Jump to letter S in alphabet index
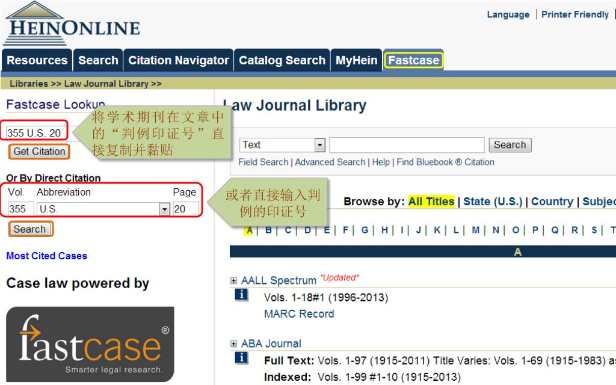This screenshot has width=616, height=385. pyautogui.click(x=594, y=230)
